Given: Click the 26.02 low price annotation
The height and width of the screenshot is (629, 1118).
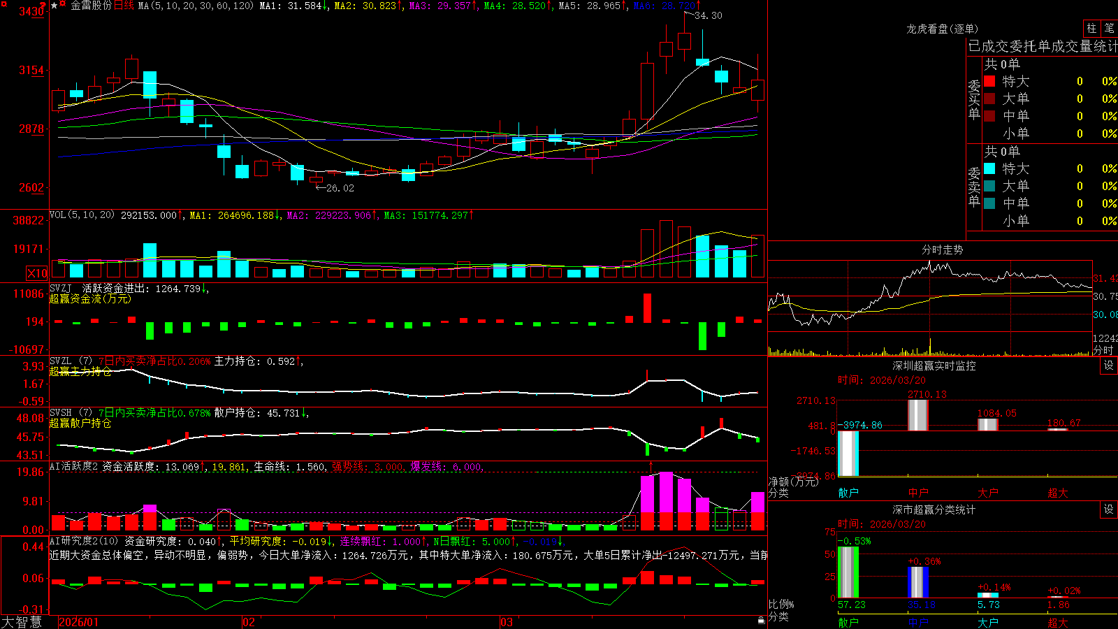Looking at the screenshot, I should pos(340,188).
